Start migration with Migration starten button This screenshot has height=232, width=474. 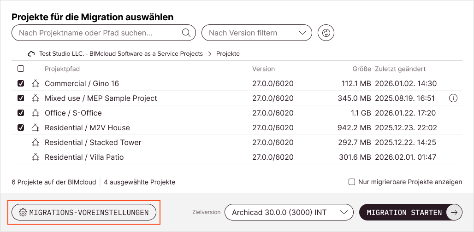411,212
